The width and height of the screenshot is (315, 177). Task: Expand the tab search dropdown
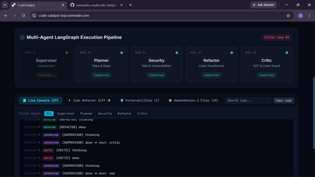coord(5,5)
